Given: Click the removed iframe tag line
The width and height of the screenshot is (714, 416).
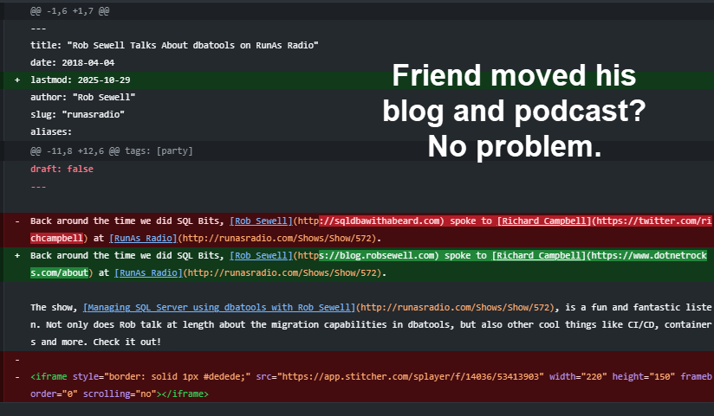Looking at the screenshot, I should point(371,385).
